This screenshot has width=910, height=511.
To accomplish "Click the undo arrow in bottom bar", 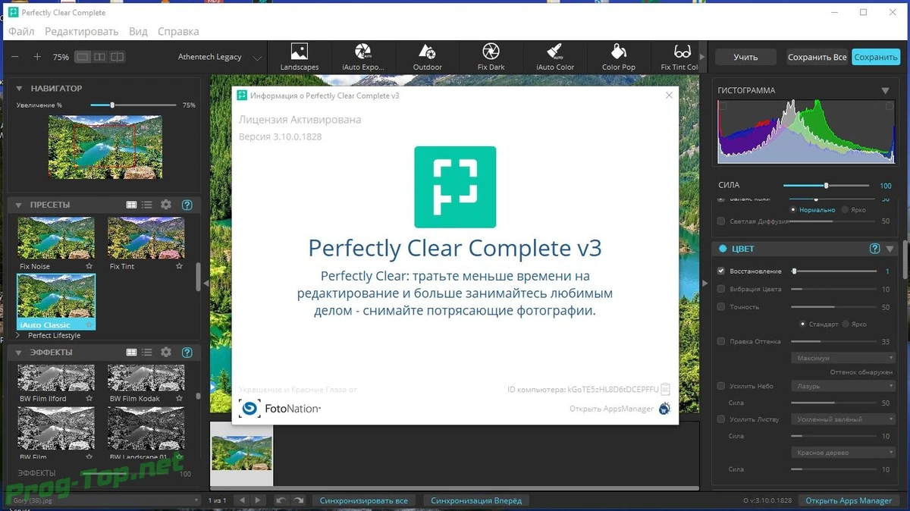I will coord(281,500).
